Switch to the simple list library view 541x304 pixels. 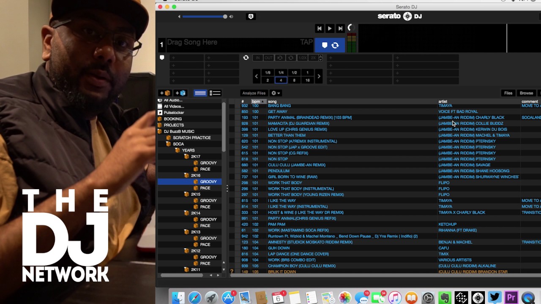(x=200, y=93)
